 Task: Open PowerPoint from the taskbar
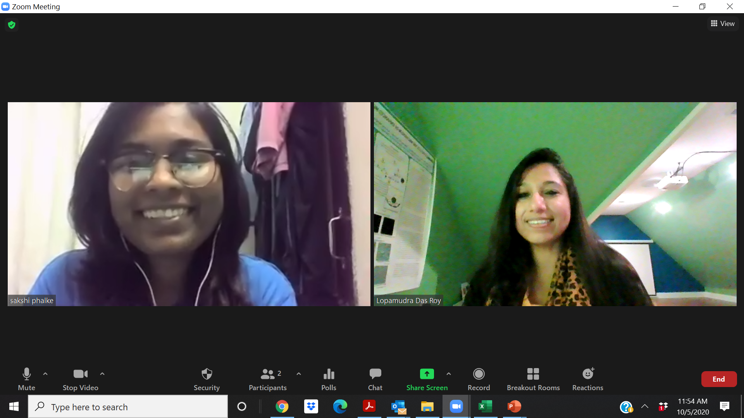pos(514,406)
